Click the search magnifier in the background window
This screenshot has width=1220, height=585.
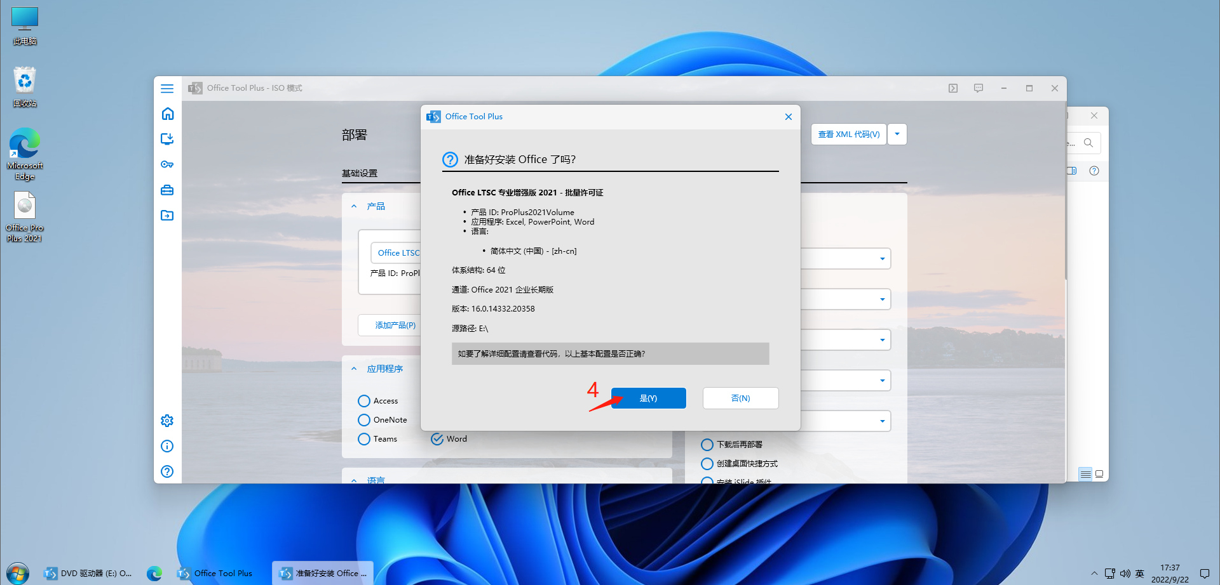tap(1088, 143)
